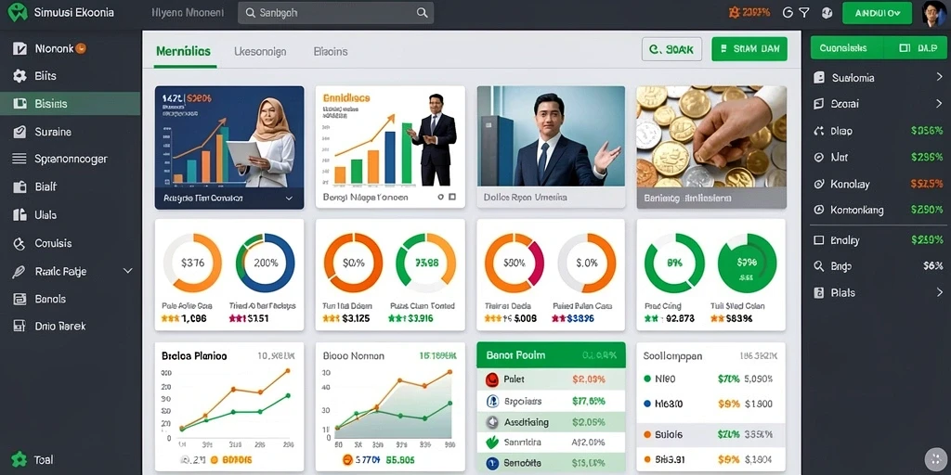Click the green ANDIU OV button
Viewport: 951px width, 475px height.
(x=877, y=13)
